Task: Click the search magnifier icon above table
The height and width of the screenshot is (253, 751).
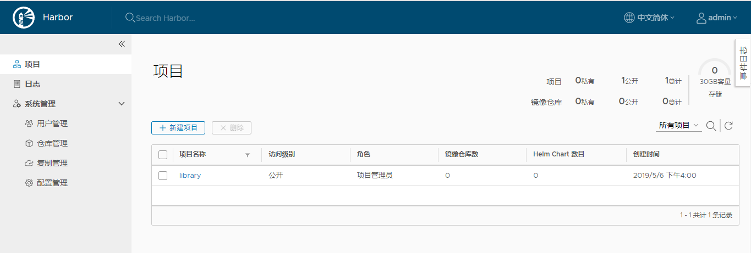Action: [711, 126]
